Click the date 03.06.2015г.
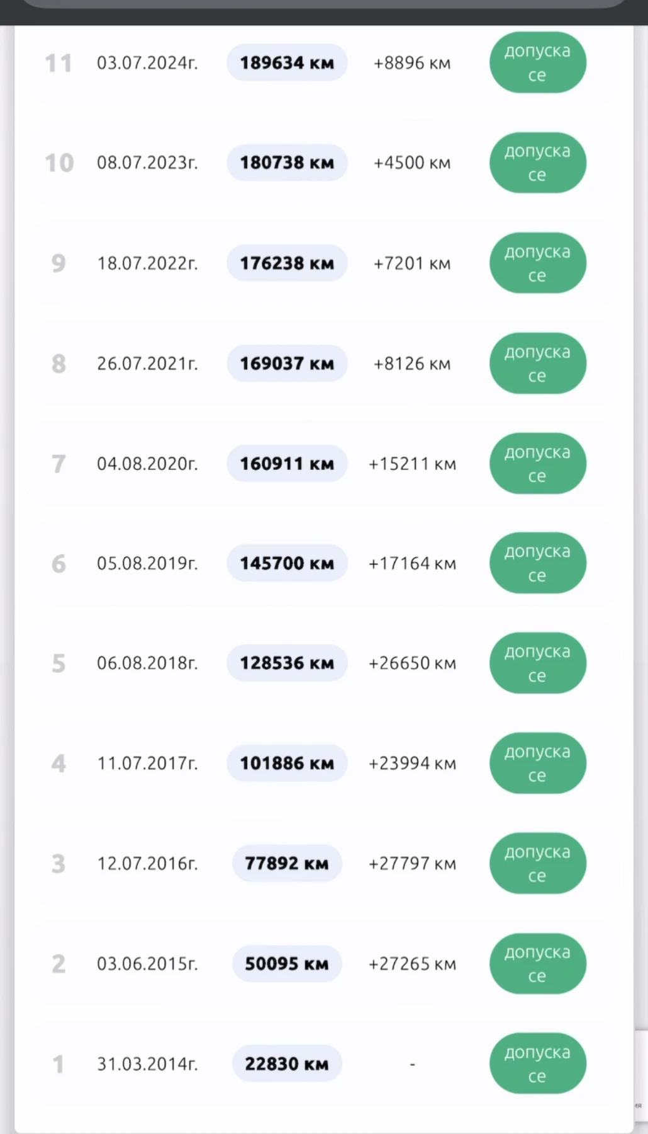The height and width of the screenshot is (1134, 648). pyautogui.click(x=147, y=963)
